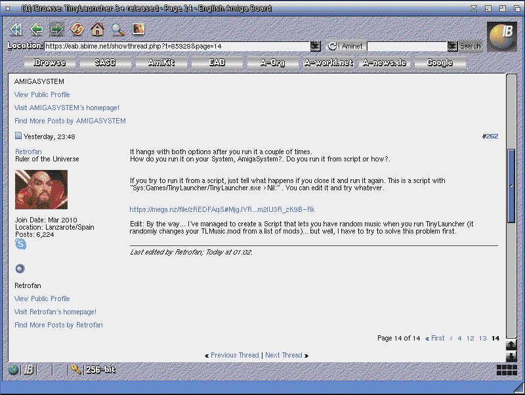The height and width of the screenshot is (395, 525).
Task: View Public Profile of AMIGASYSTEM
Action: pyautogui.click(x=42, y=94)
